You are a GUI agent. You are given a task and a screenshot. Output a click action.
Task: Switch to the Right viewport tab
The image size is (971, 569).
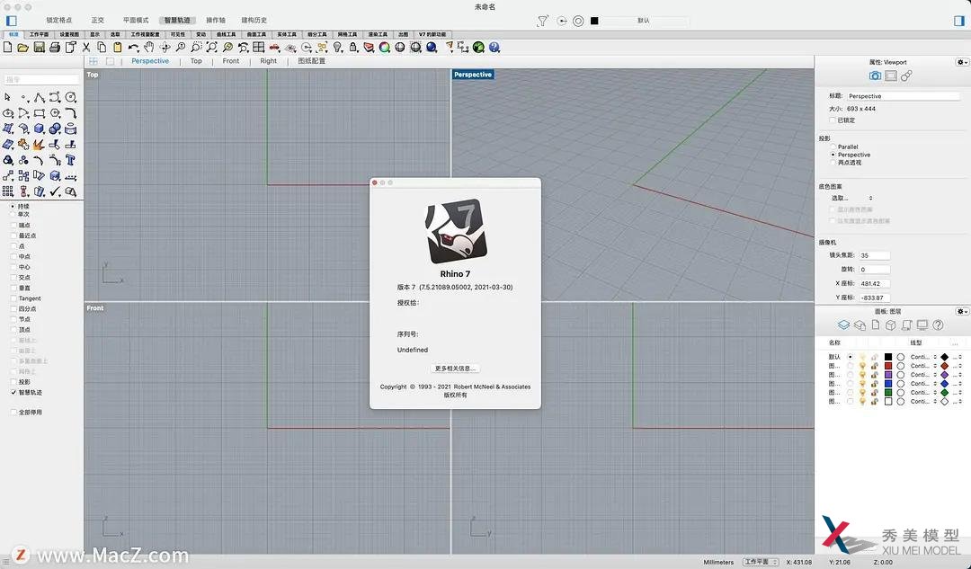pyautogui.click(x=268, y=61)
